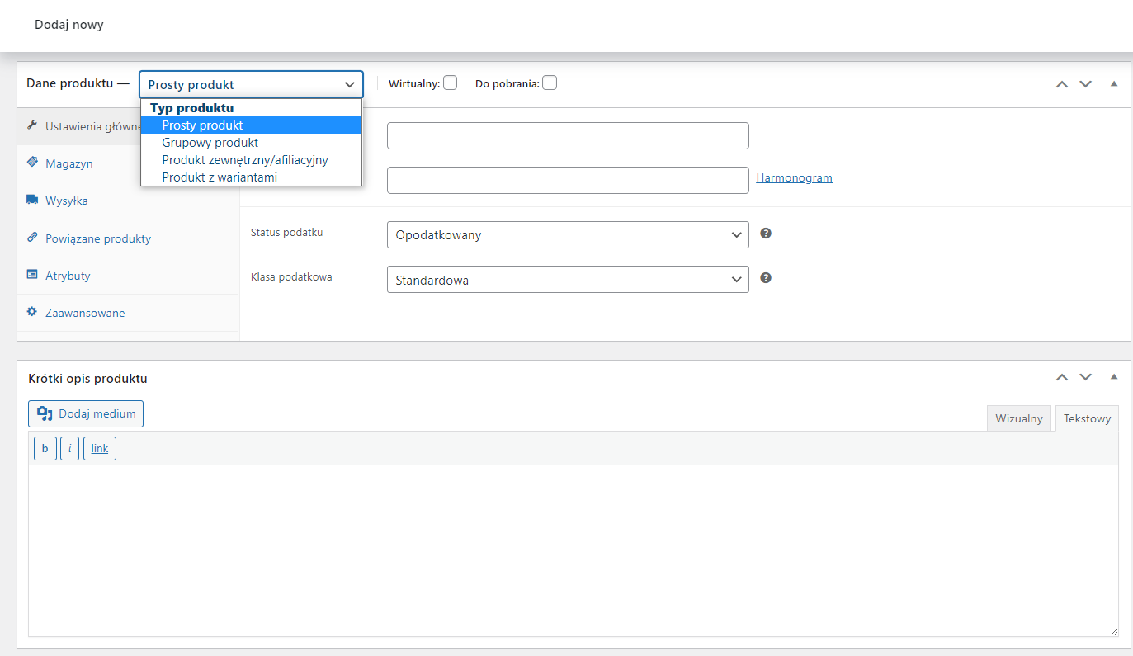Switch to the Wizualny editor tab

click(1018, 418)
